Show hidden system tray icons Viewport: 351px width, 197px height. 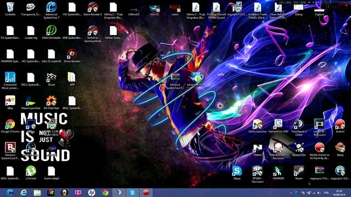tap(291, 193)
